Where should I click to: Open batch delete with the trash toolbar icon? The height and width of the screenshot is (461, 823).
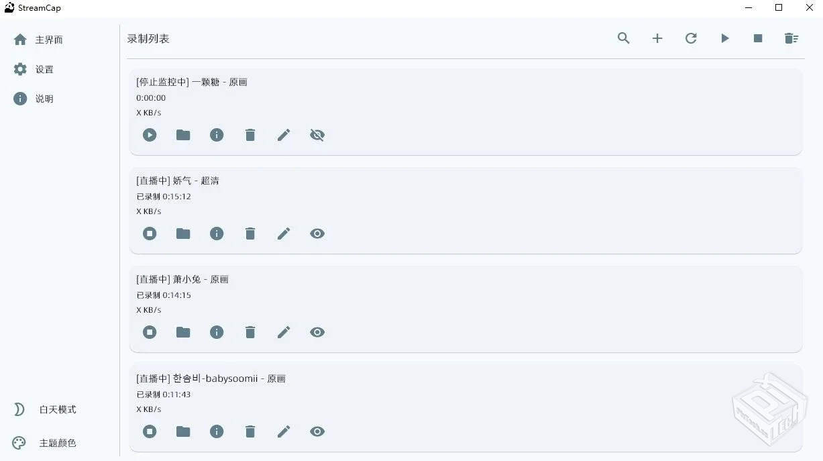(x=791, y=38)
